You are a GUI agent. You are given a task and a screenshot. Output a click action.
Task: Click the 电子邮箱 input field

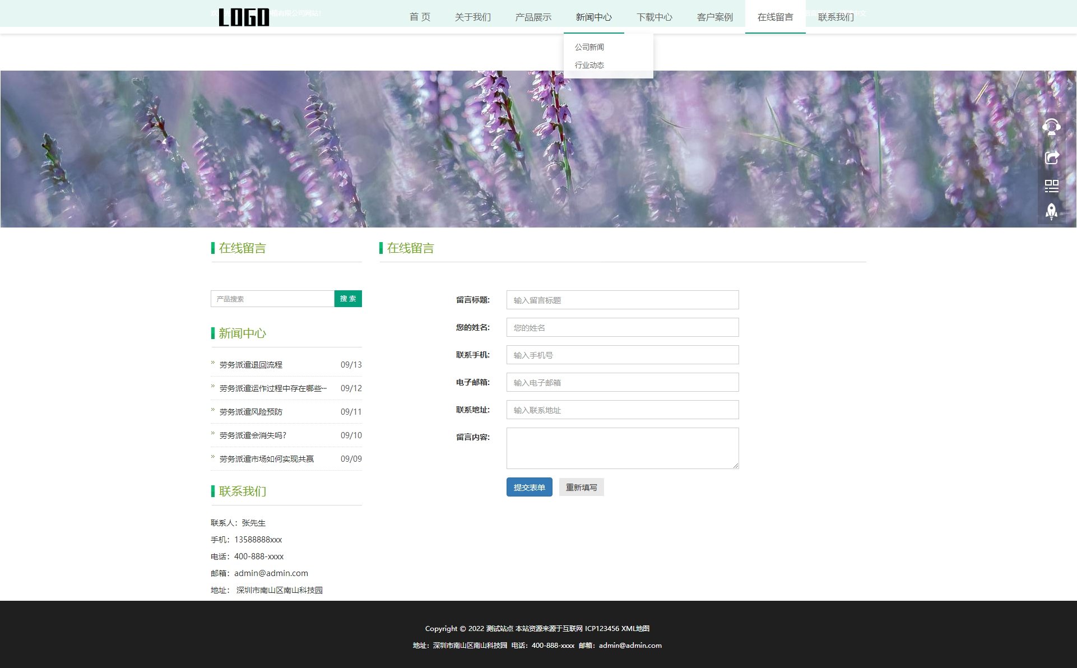pos(622,382)
